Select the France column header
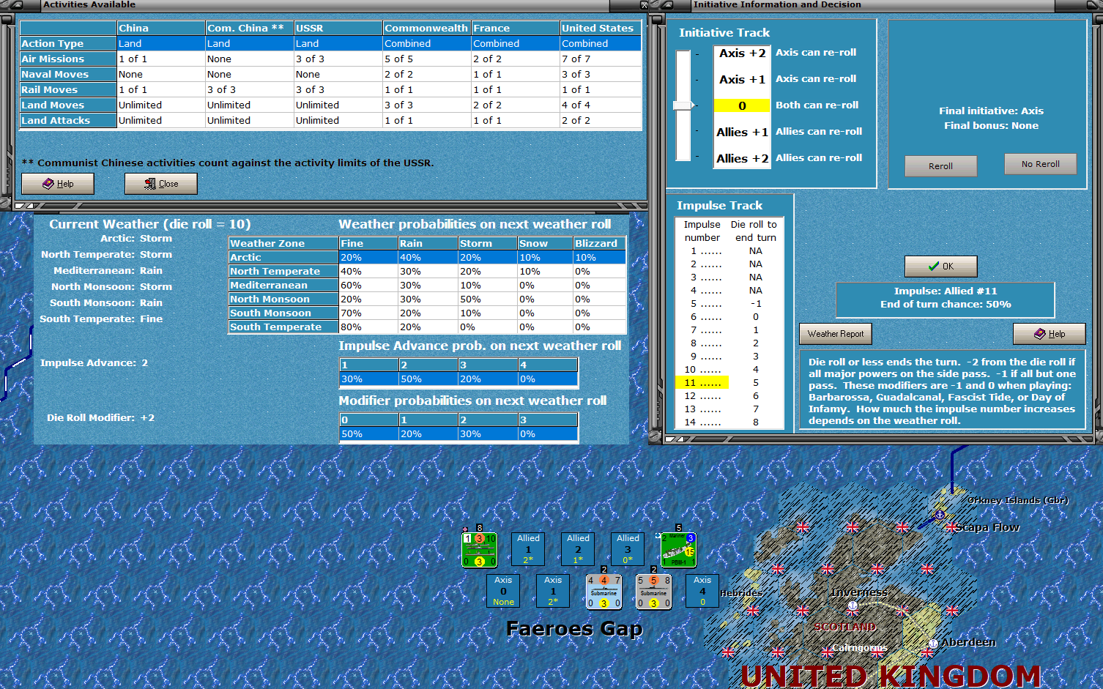1103x689 pixels. (x=516, y=29)
